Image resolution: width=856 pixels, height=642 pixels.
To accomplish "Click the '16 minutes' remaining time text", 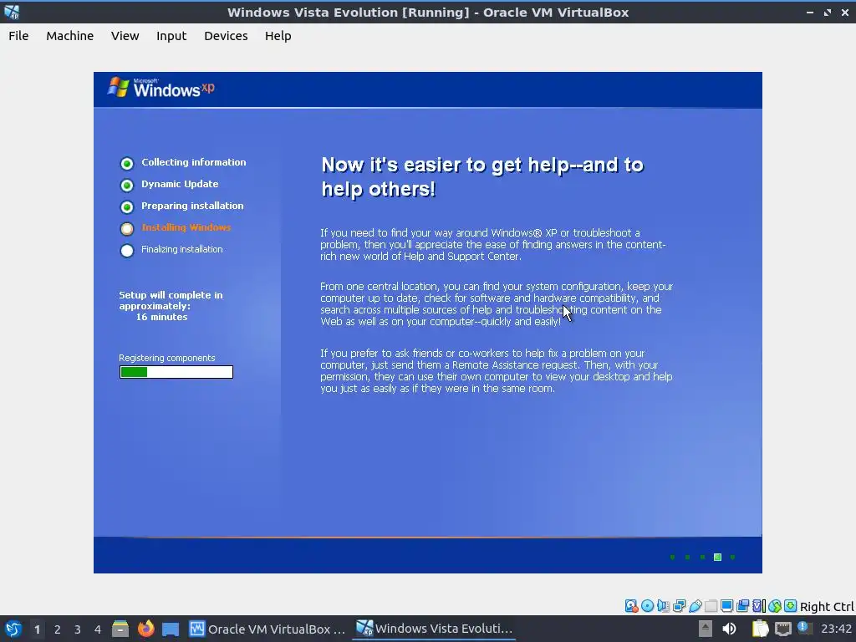I will tap(161, 317).
